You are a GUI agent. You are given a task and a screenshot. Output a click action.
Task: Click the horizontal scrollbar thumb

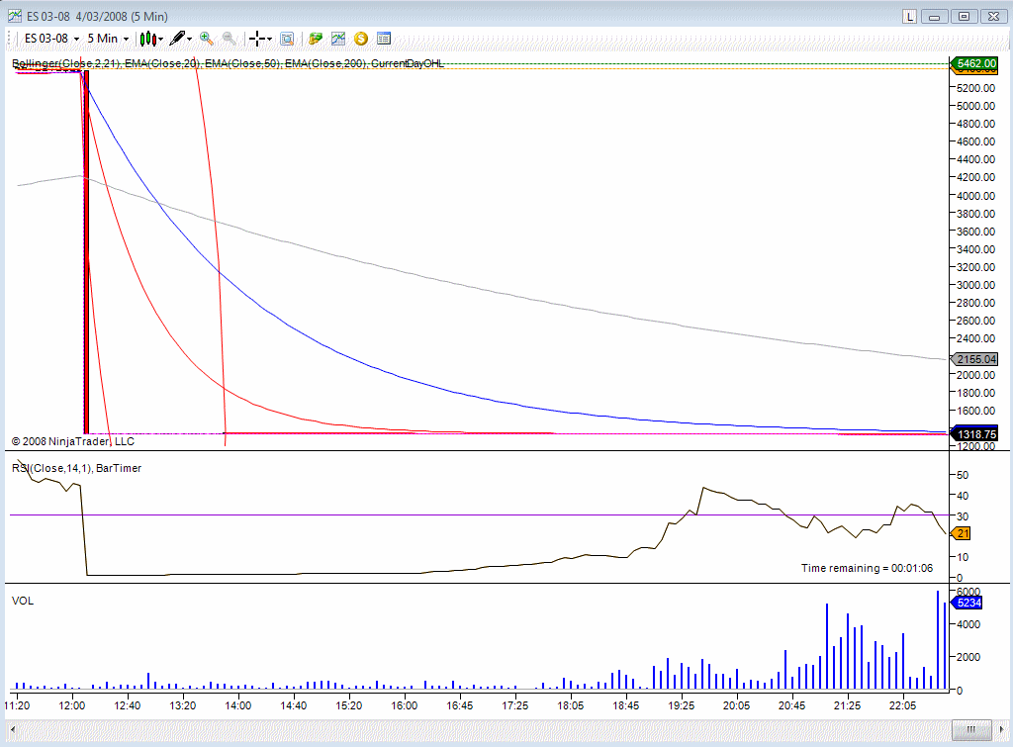[971, 729]
